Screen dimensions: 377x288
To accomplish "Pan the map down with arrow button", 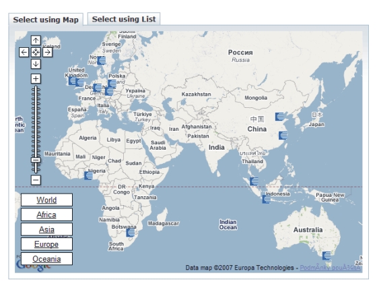I will pos(36,64).
